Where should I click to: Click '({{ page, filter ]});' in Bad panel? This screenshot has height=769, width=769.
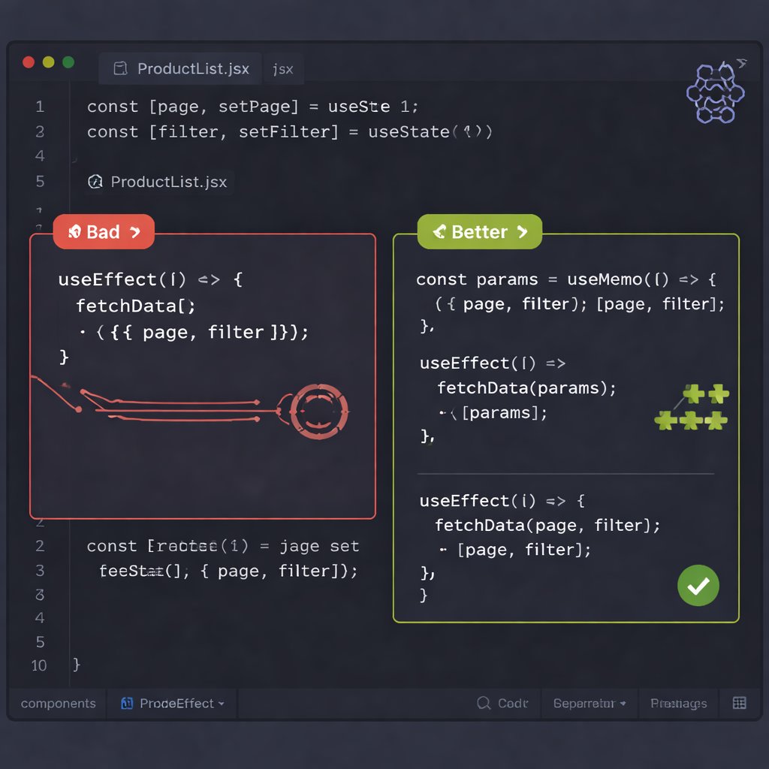(x=202, y=333)
